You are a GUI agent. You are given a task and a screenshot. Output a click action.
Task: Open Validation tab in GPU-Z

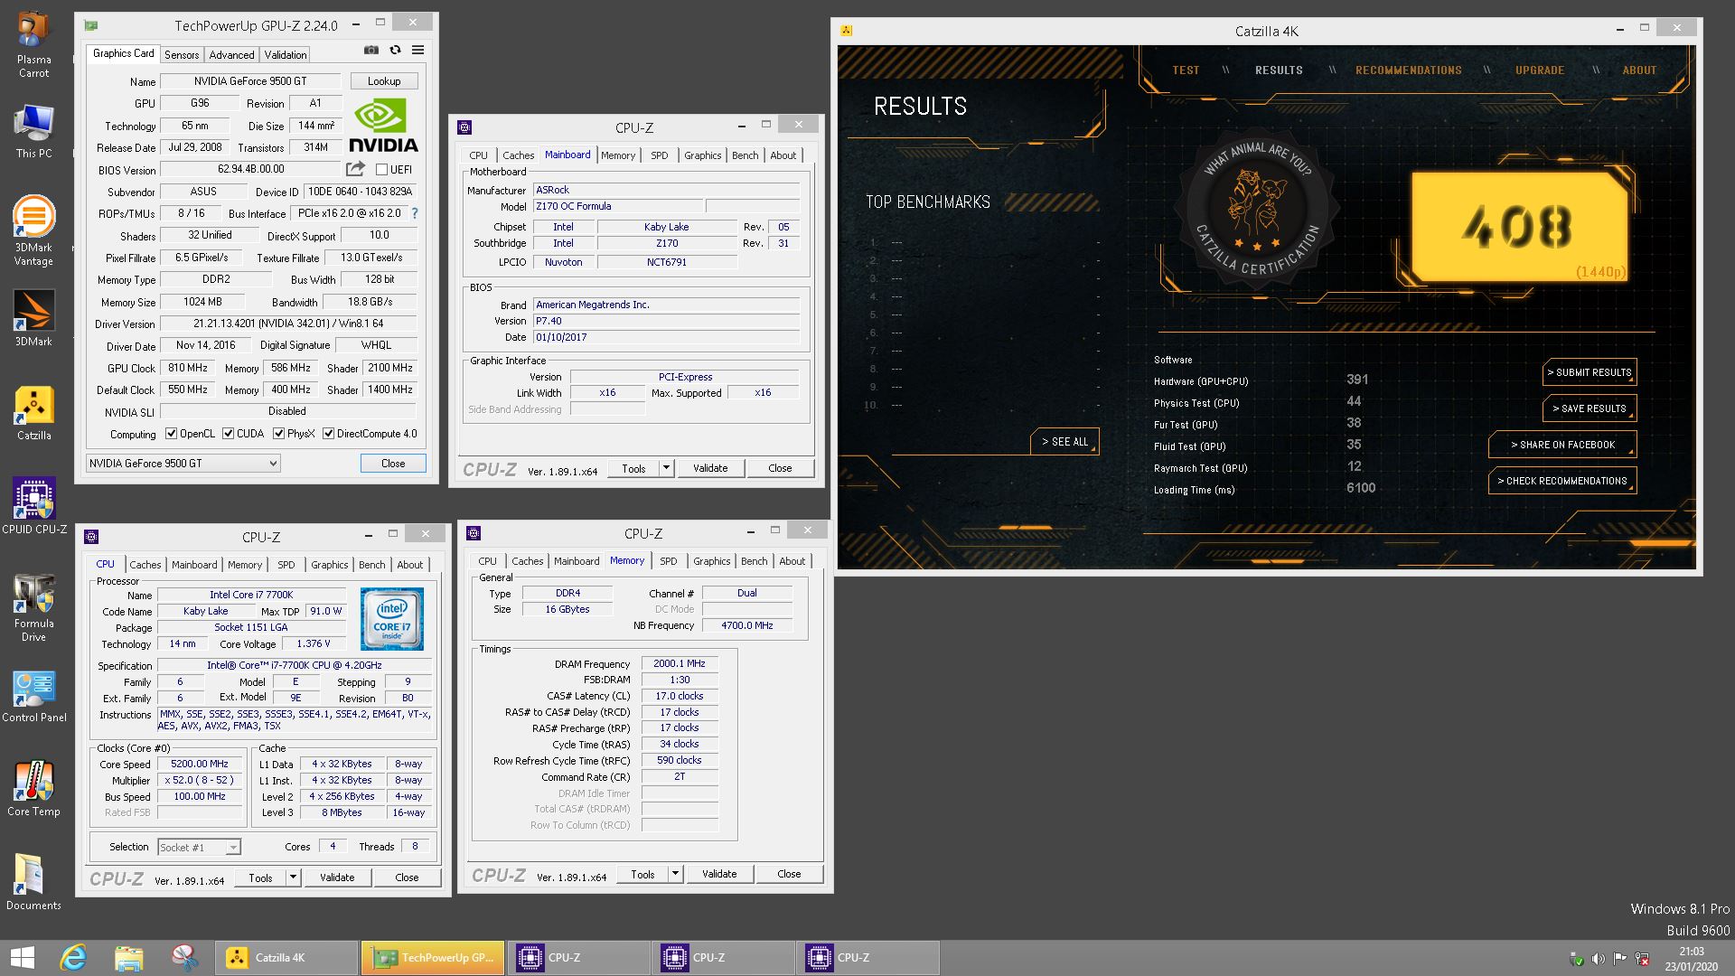click(286, 55)
